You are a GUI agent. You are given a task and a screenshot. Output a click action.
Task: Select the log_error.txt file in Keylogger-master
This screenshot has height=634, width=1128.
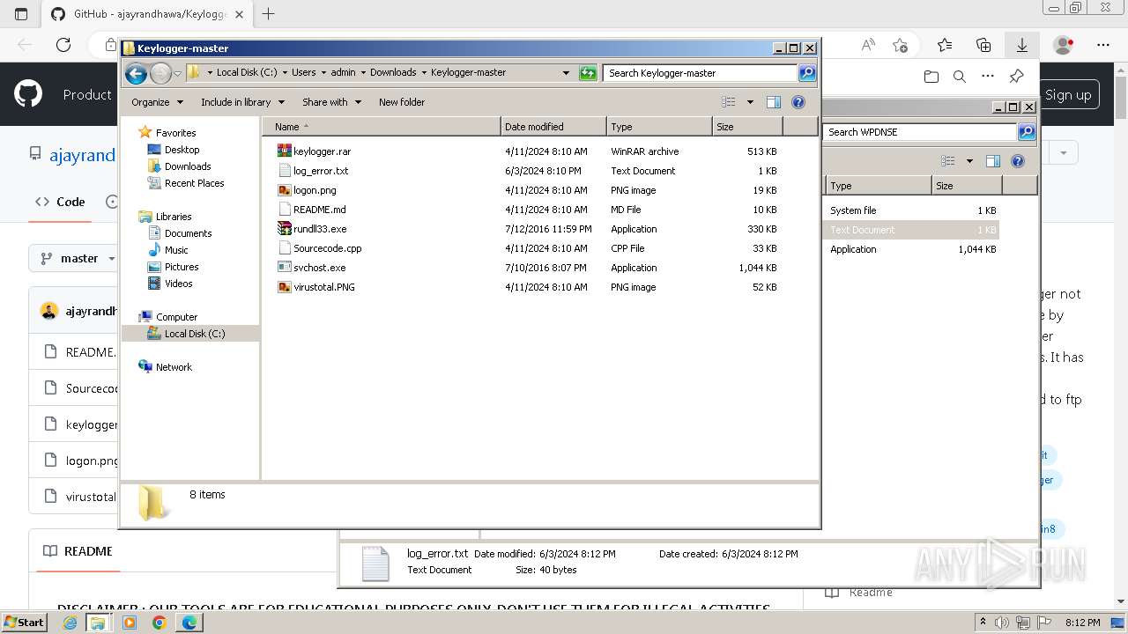(x=321, y=171)
